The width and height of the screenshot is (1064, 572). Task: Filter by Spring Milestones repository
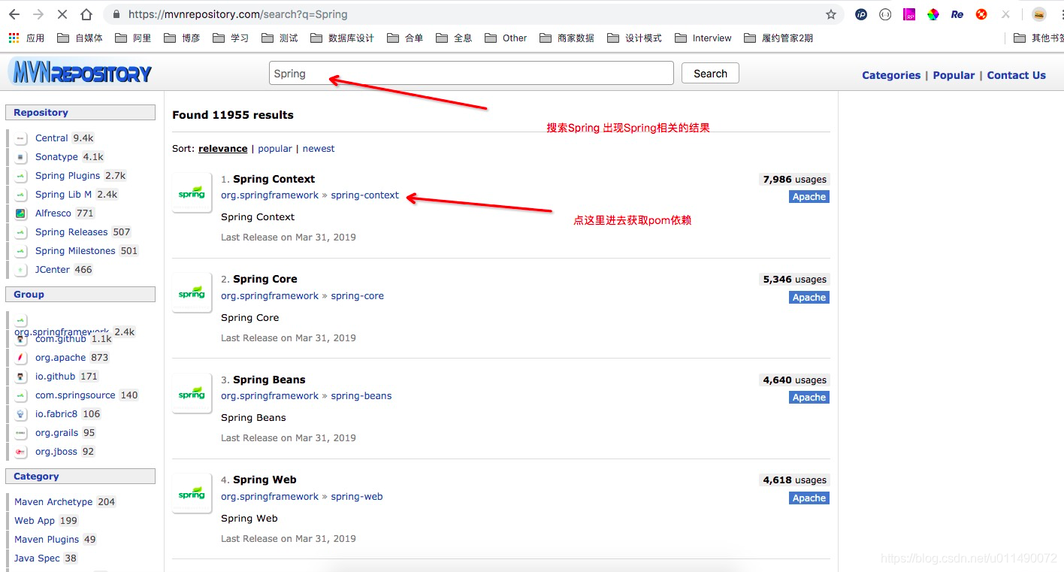75,251
